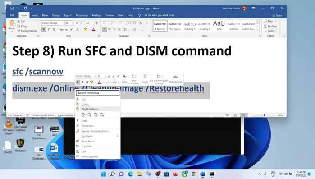
Task: Click Decrease Indent in the Paragraph group
Action: pos(130,23)
